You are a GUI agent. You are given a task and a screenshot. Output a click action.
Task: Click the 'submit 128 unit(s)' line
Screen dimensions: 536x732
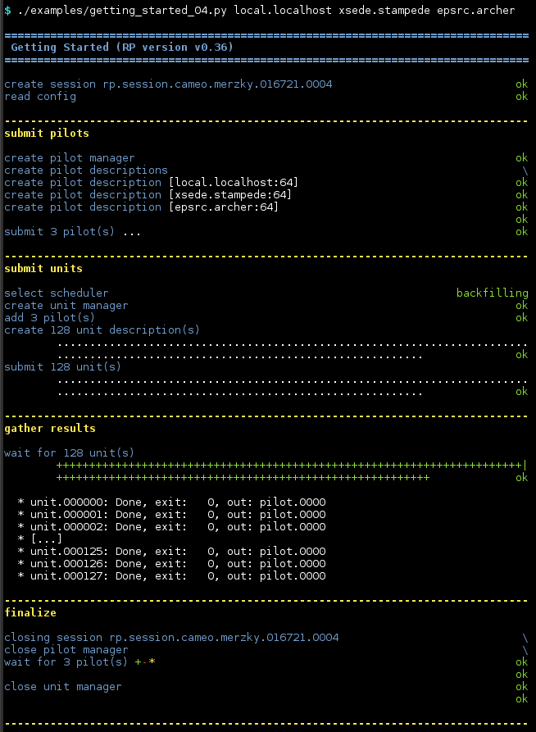[x=63, y=367]
